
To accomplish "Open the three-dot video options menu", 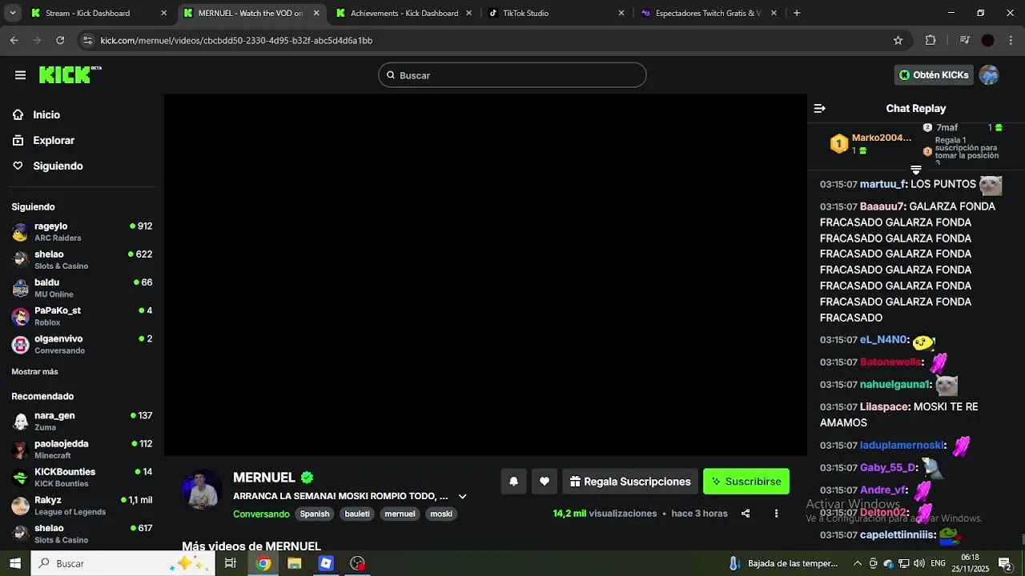I will click(x=776, y=514).
